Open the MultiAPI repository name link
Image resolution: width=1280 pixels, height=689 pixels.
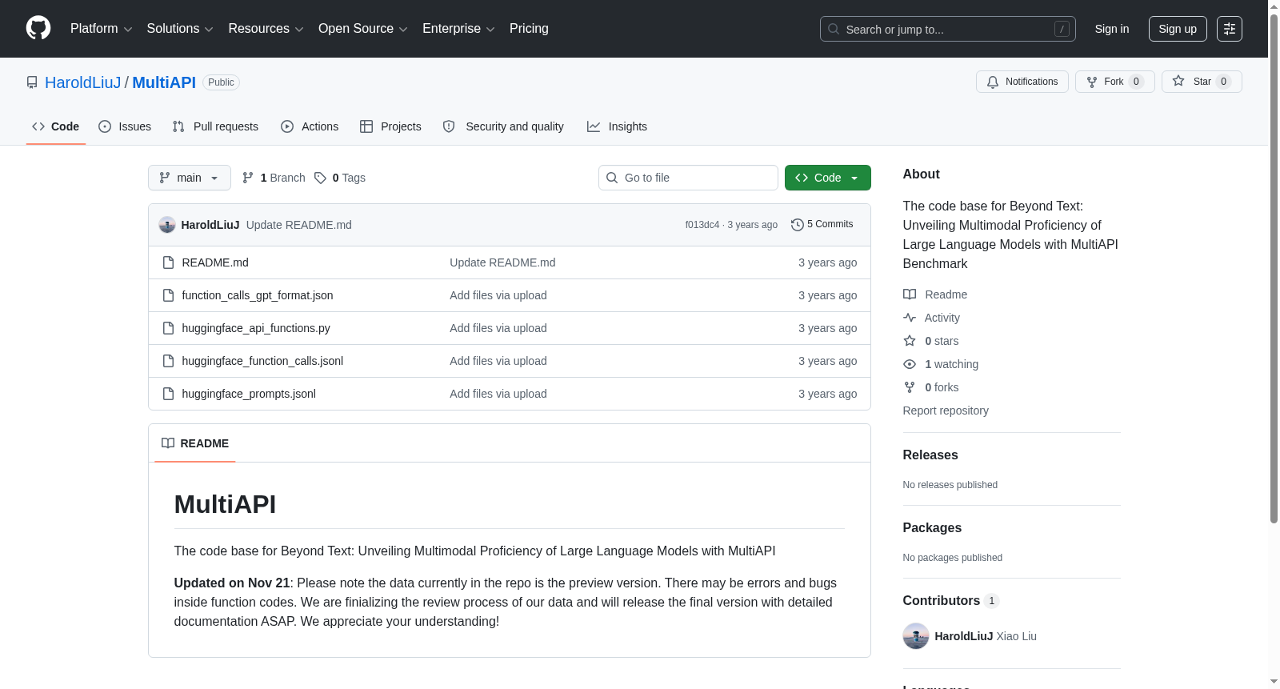pyautogui.click(x=164, y=82)
